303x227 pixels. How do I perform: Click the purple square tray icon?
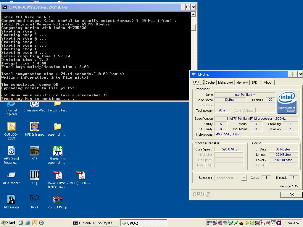(x=278, y=223)
